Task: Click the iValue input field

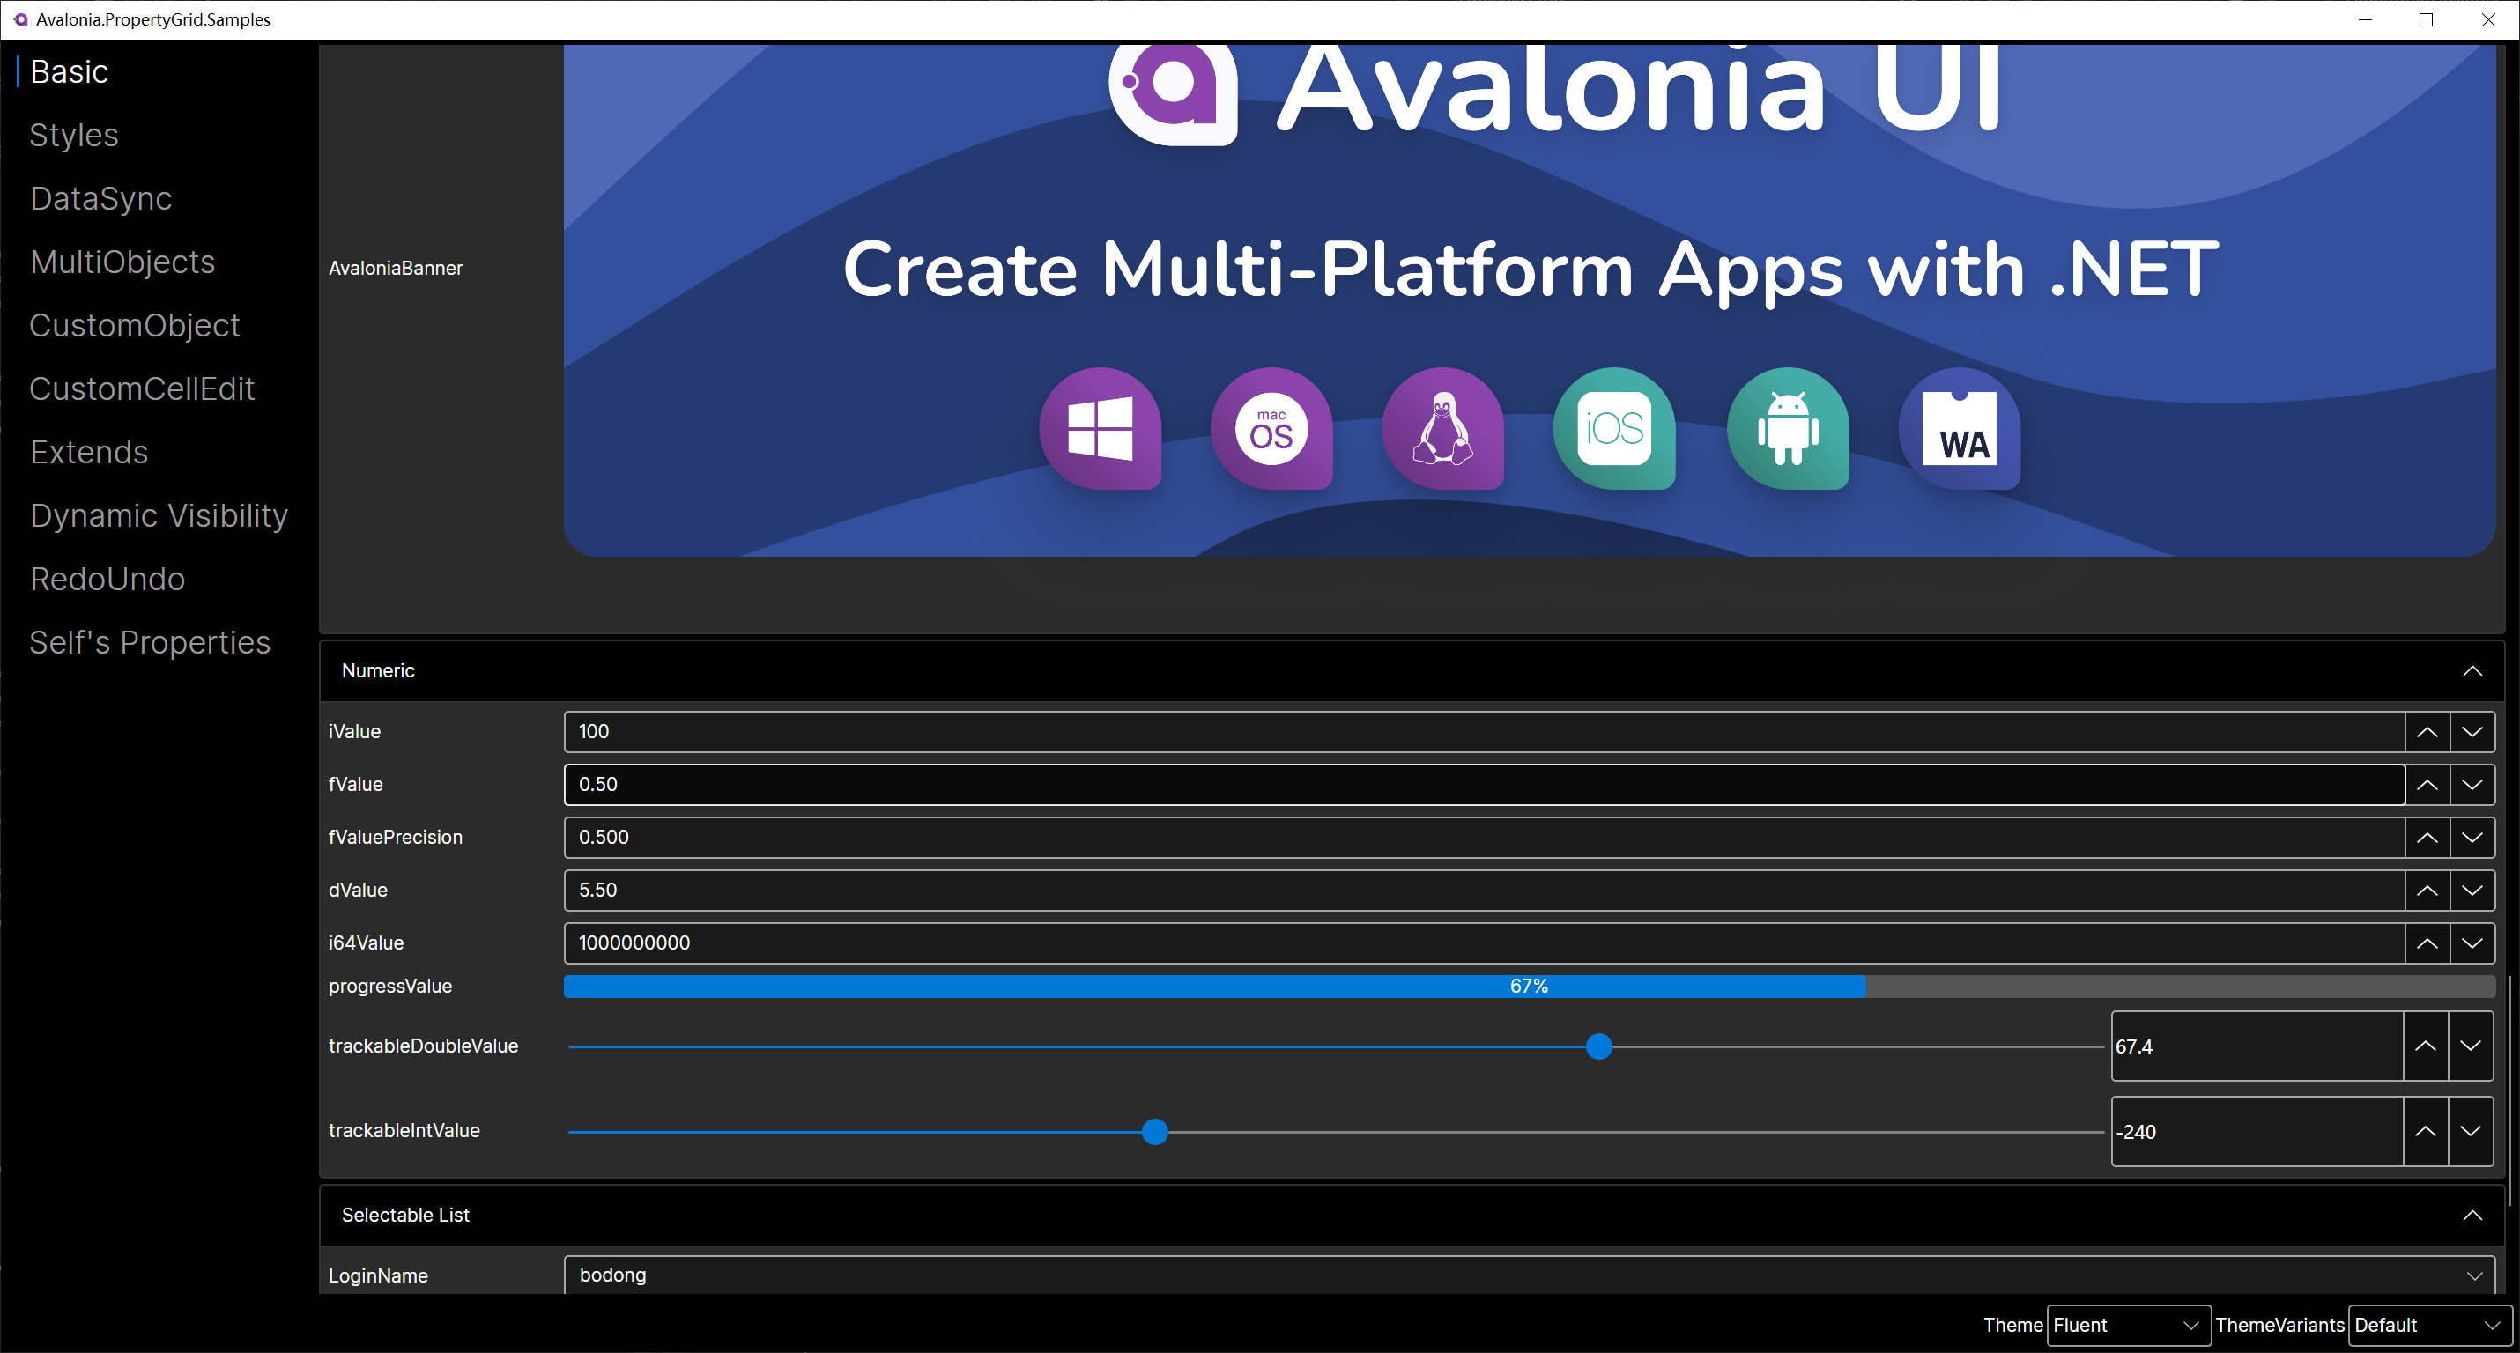Action: coord(1484,732)
